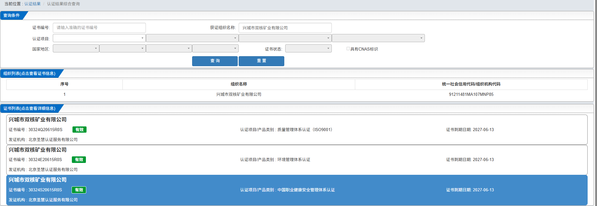Click 质量管理体系认证（ISO9001）text
The height and width of the screenshot is (206, 597).
click(x=306, y=130)
